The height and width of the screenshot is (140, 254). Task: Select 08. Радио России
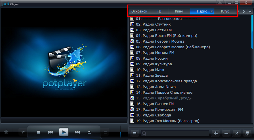152,58
